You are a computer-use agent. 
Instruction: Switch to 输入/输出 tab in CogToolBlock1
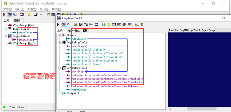tap(74, 30)
